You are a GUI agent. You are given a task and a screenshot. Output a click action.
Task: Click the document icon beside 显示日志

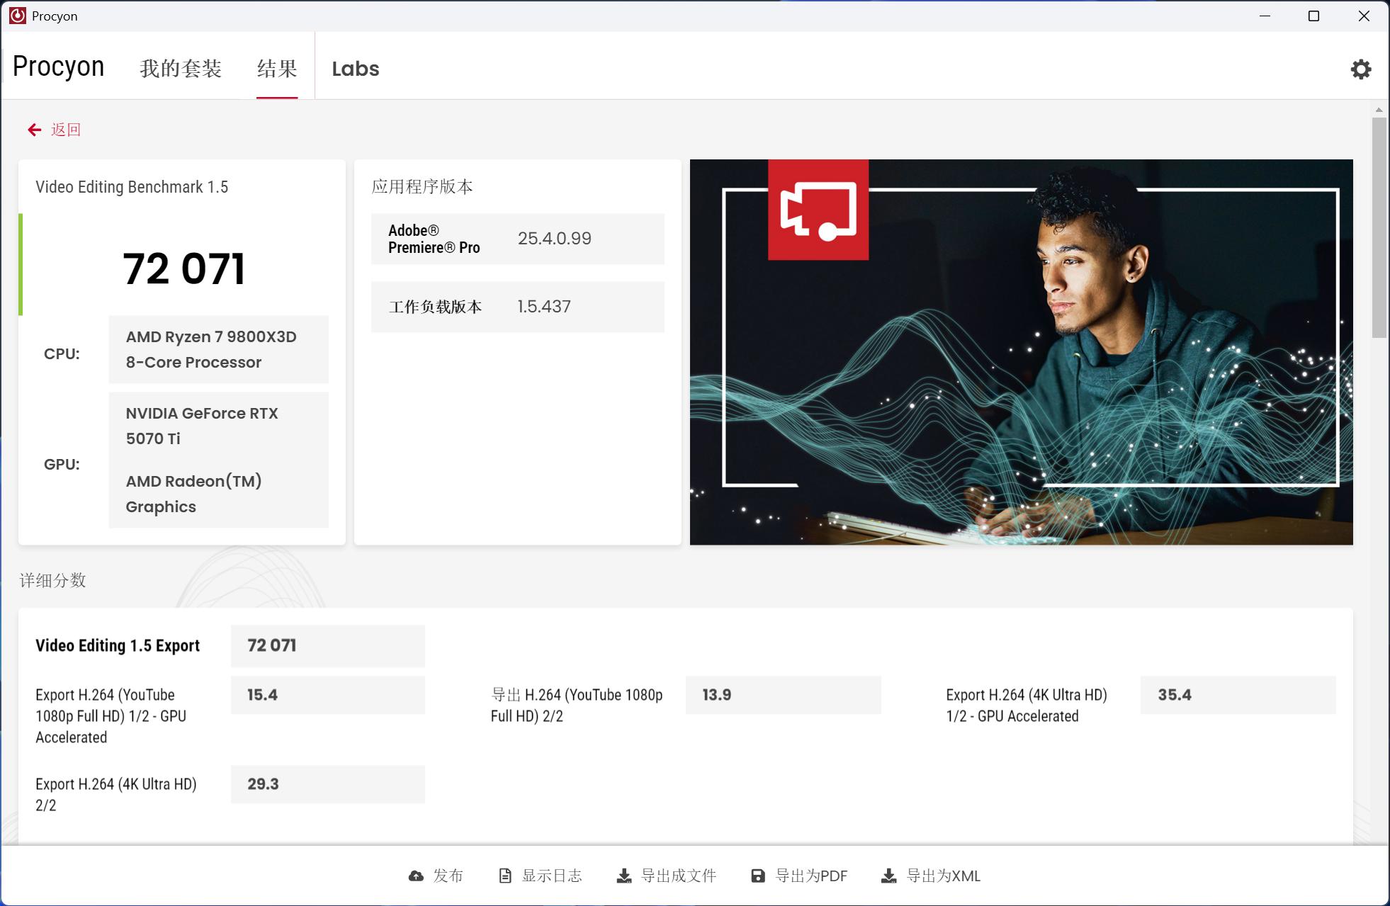tap(504, 875)
